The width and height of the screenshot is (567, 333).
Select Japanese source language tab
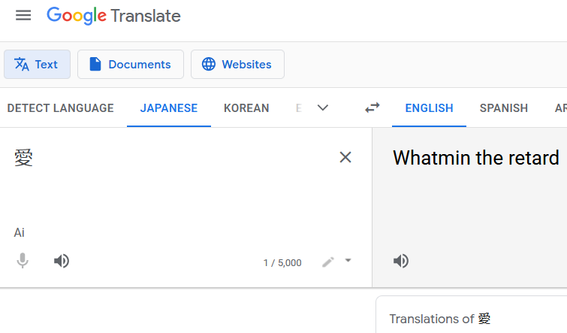pyautogui.click(x=169, y=108)
